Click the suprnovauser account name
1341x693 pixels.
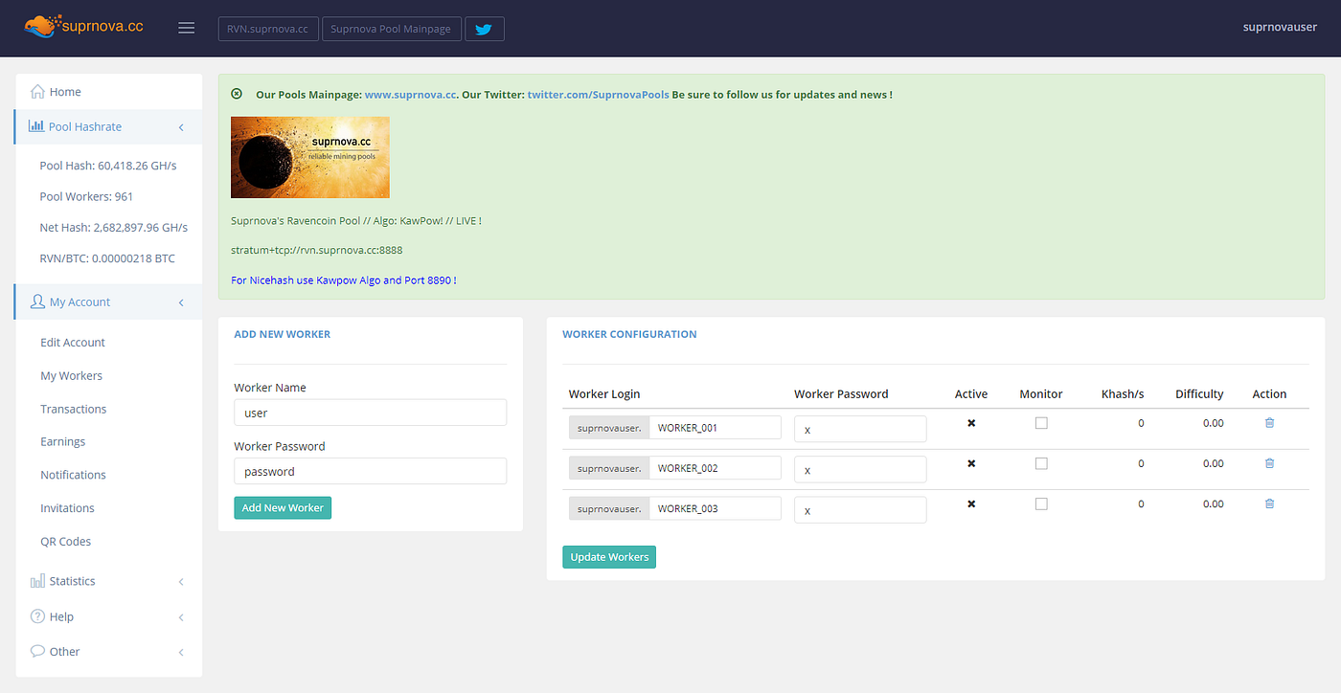pyautogui.click(x=1280, y=27)
